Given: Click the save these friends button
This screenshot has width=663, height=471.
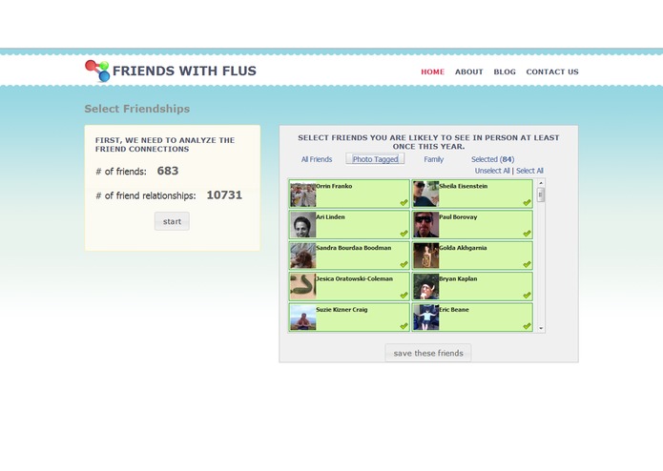Looking at the screenshot, I should point(428,353).
